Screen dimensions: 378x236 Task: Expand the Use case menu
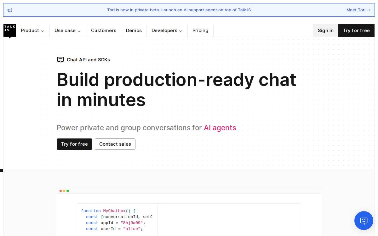[68, 31]
